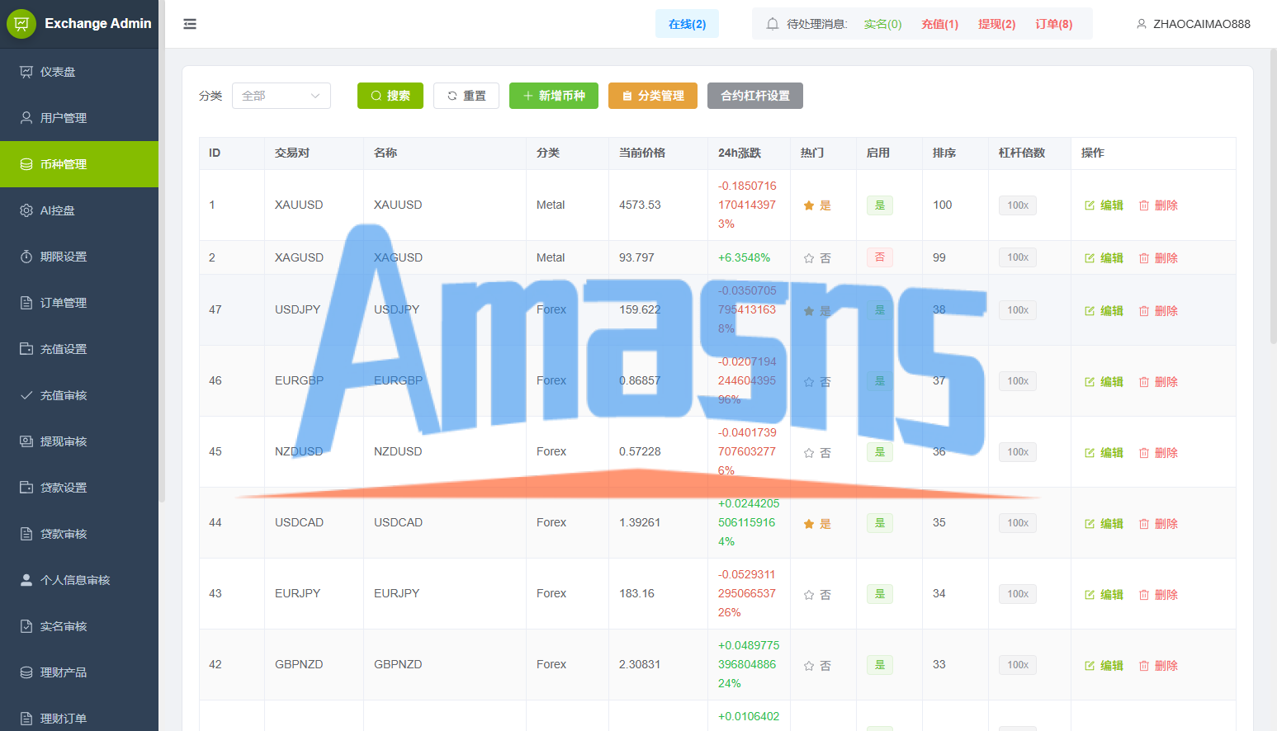Click the delete icon for the GBPNZD row
The image size is (1277, 731).
(1144, 666)
